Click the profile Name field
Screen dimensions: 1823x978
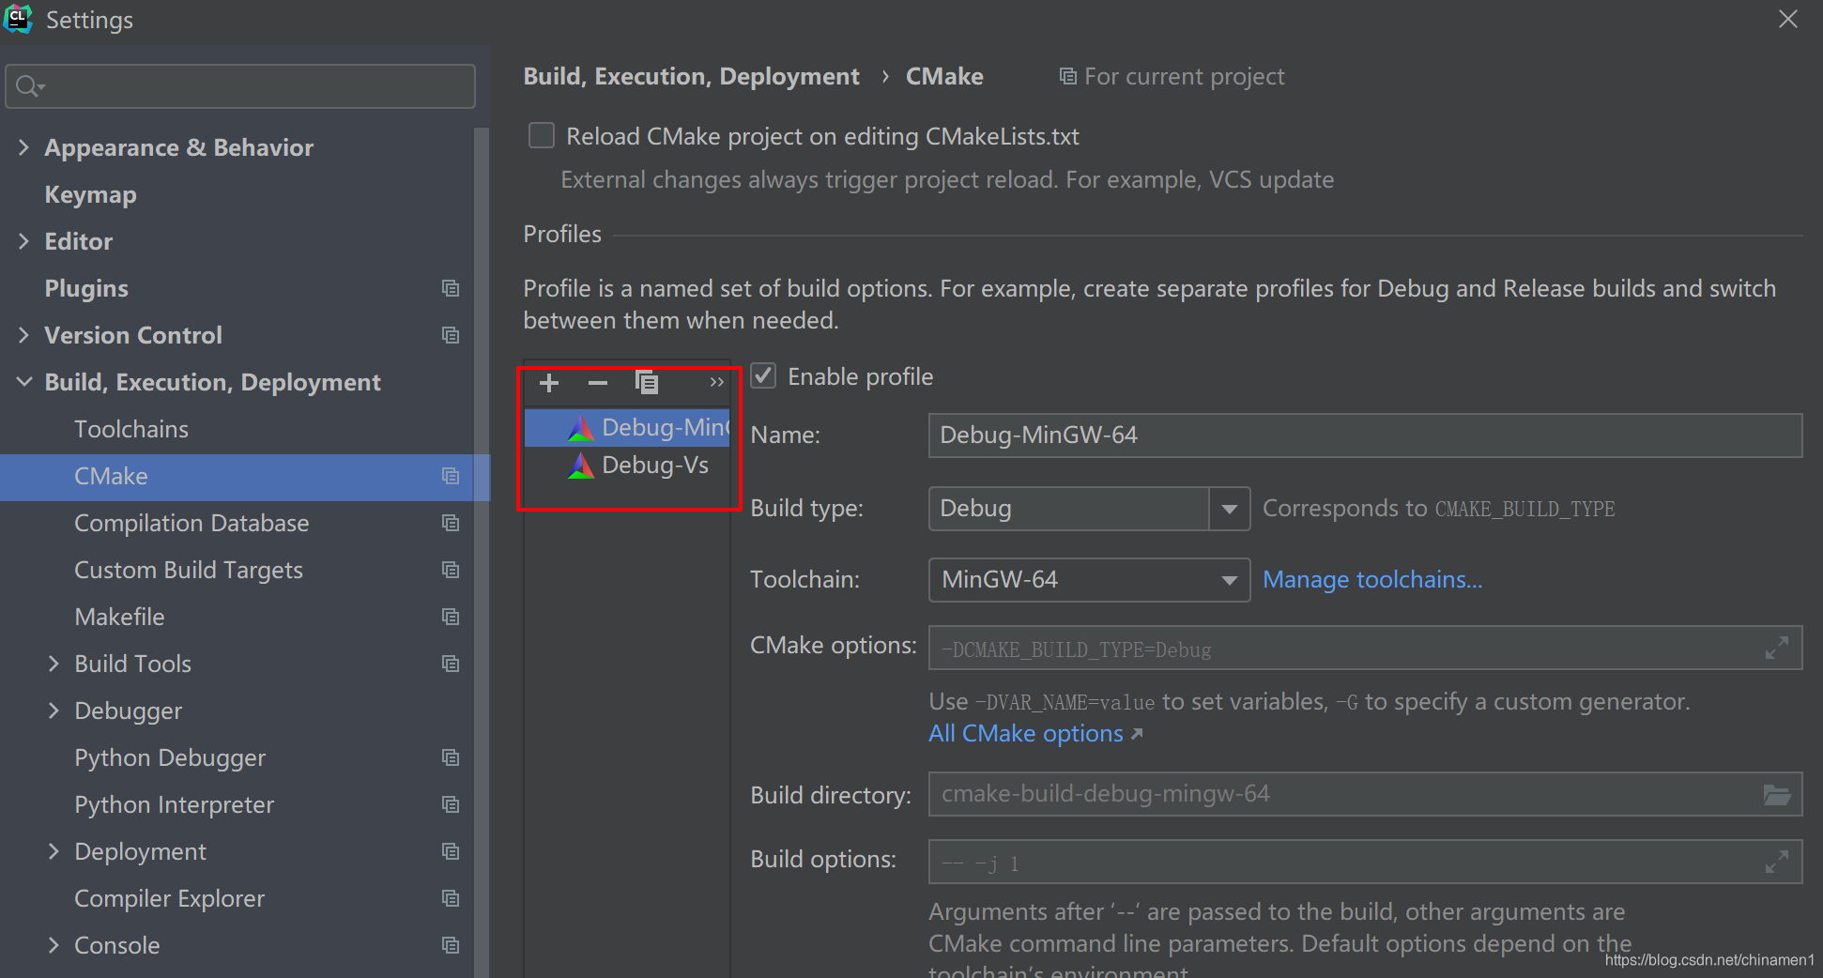point(1365,436)
